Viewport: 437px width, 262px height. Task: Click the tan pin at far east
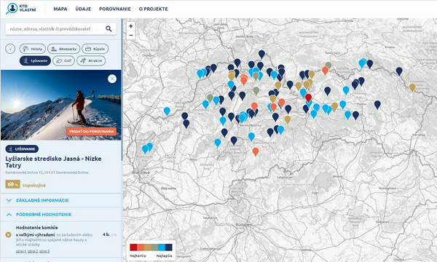click(x=412, y=88)
